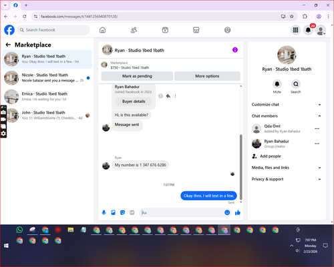This screenshot has width=334, height=267.
Task: Expand the Privacy & support section
Action: pyautogui.click(x=287, y=179)
